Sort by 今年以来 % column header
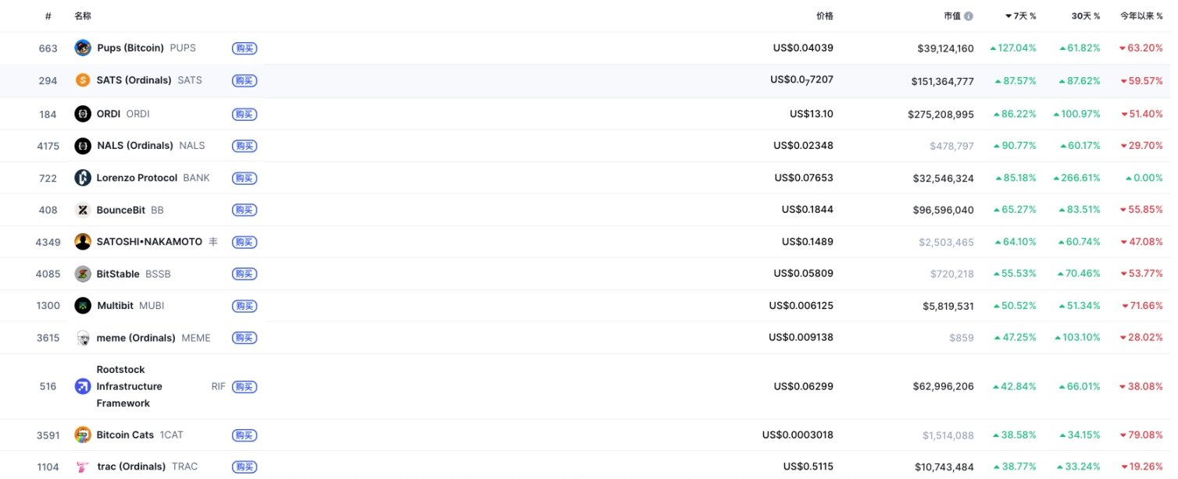Image resolution: width=1178 pixels, height=479 pixels. click(1141, 16)
